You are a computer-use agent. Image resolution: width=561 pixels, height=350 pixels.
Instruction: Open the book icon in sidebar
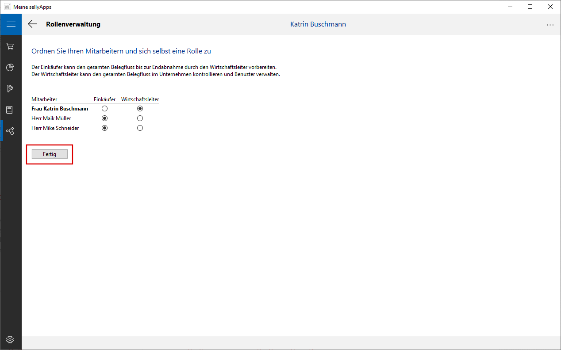pyautogui.click(x=10, y=110)
